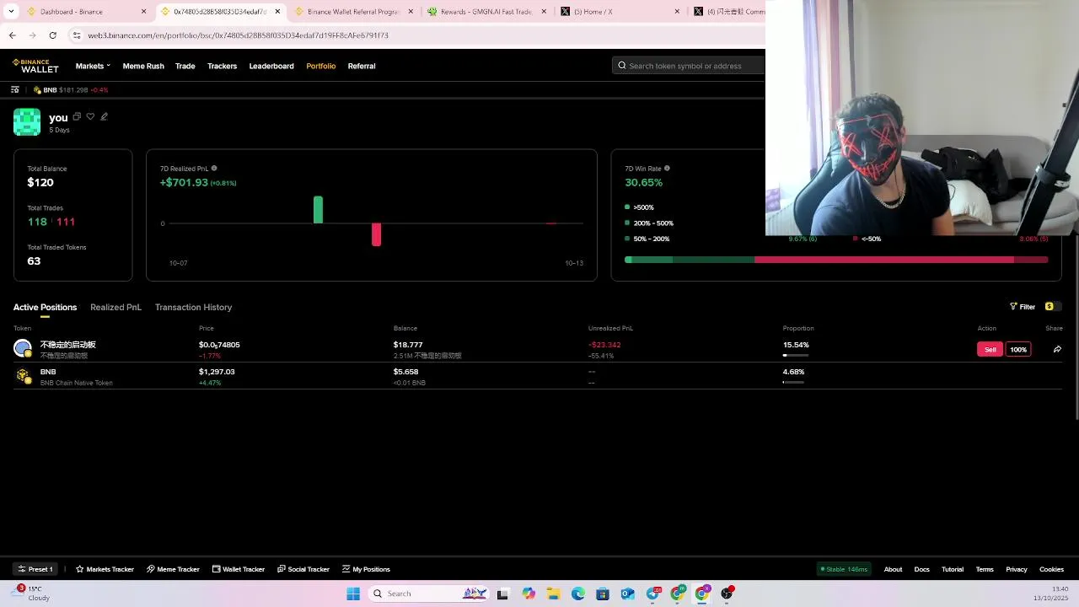Open the Docs link in the footer
The image size is (1079, 607).
tap(921, 569)
